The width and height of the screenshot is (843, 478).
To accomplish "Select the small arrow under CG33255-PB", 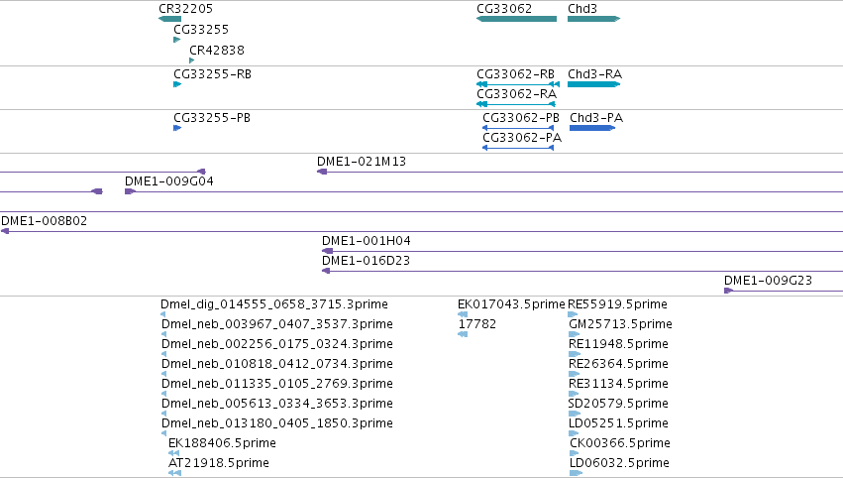I will 177,128.
